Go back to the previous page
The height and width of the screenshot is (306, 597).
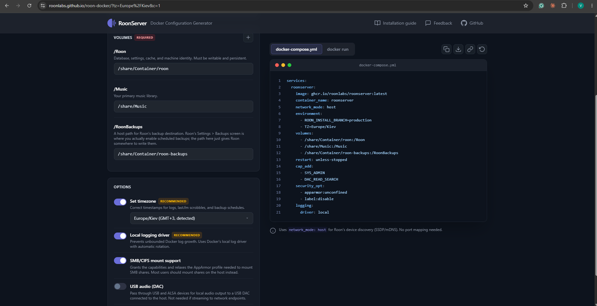coord(6,5)
